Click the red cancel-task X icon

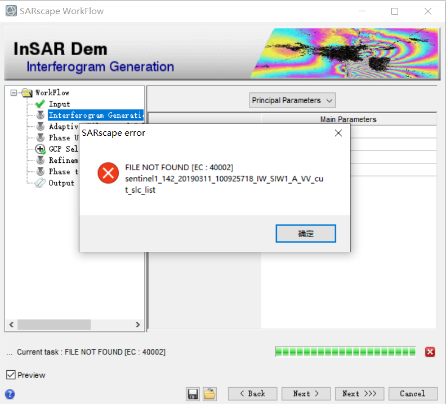tap(430, 352)
